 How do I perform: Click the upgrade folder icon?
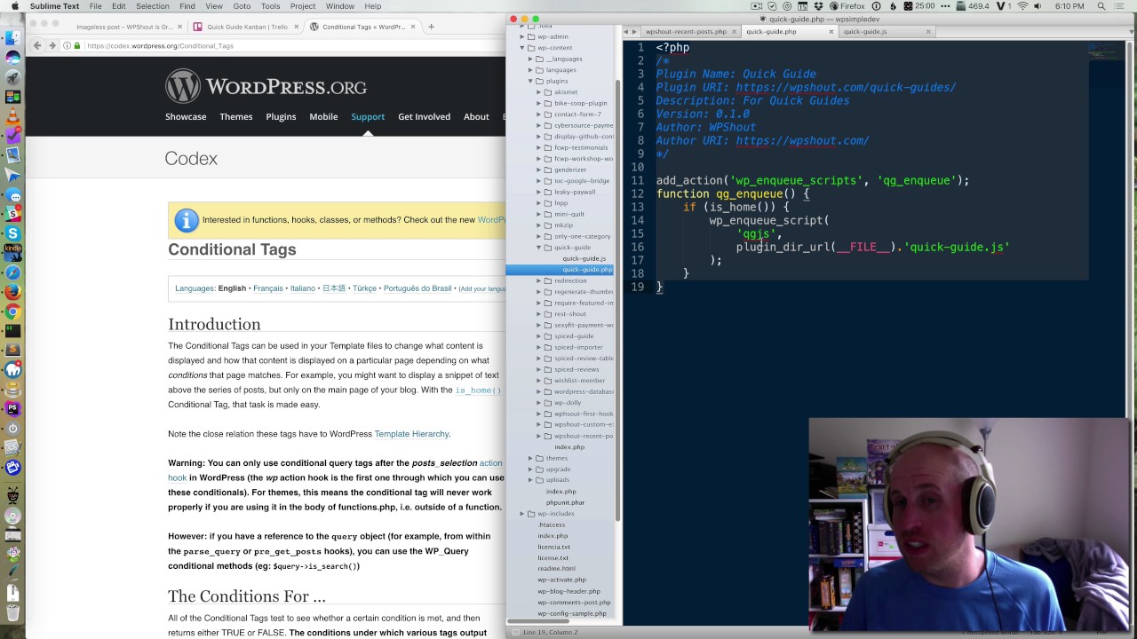pyautogui.click(x=539, y=469)
